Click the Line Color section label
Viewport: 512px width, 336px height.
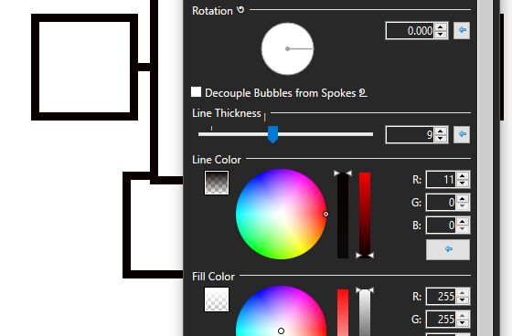(x=217, y=160)
